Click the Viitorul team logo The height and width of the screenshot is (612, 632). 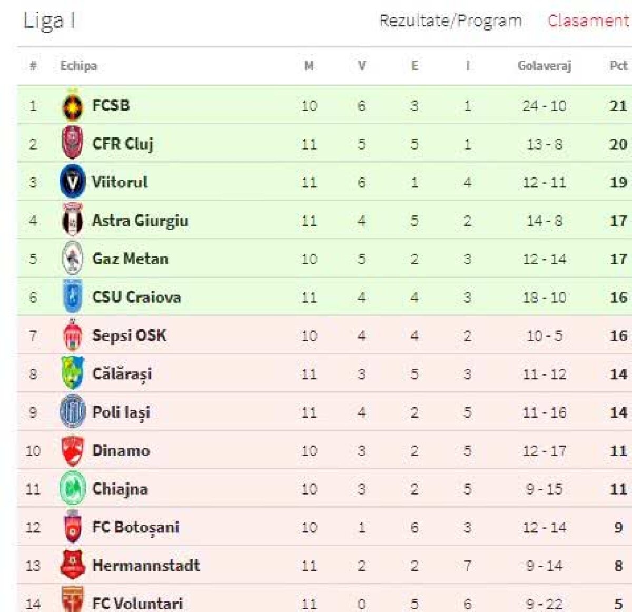coord(72,182)
